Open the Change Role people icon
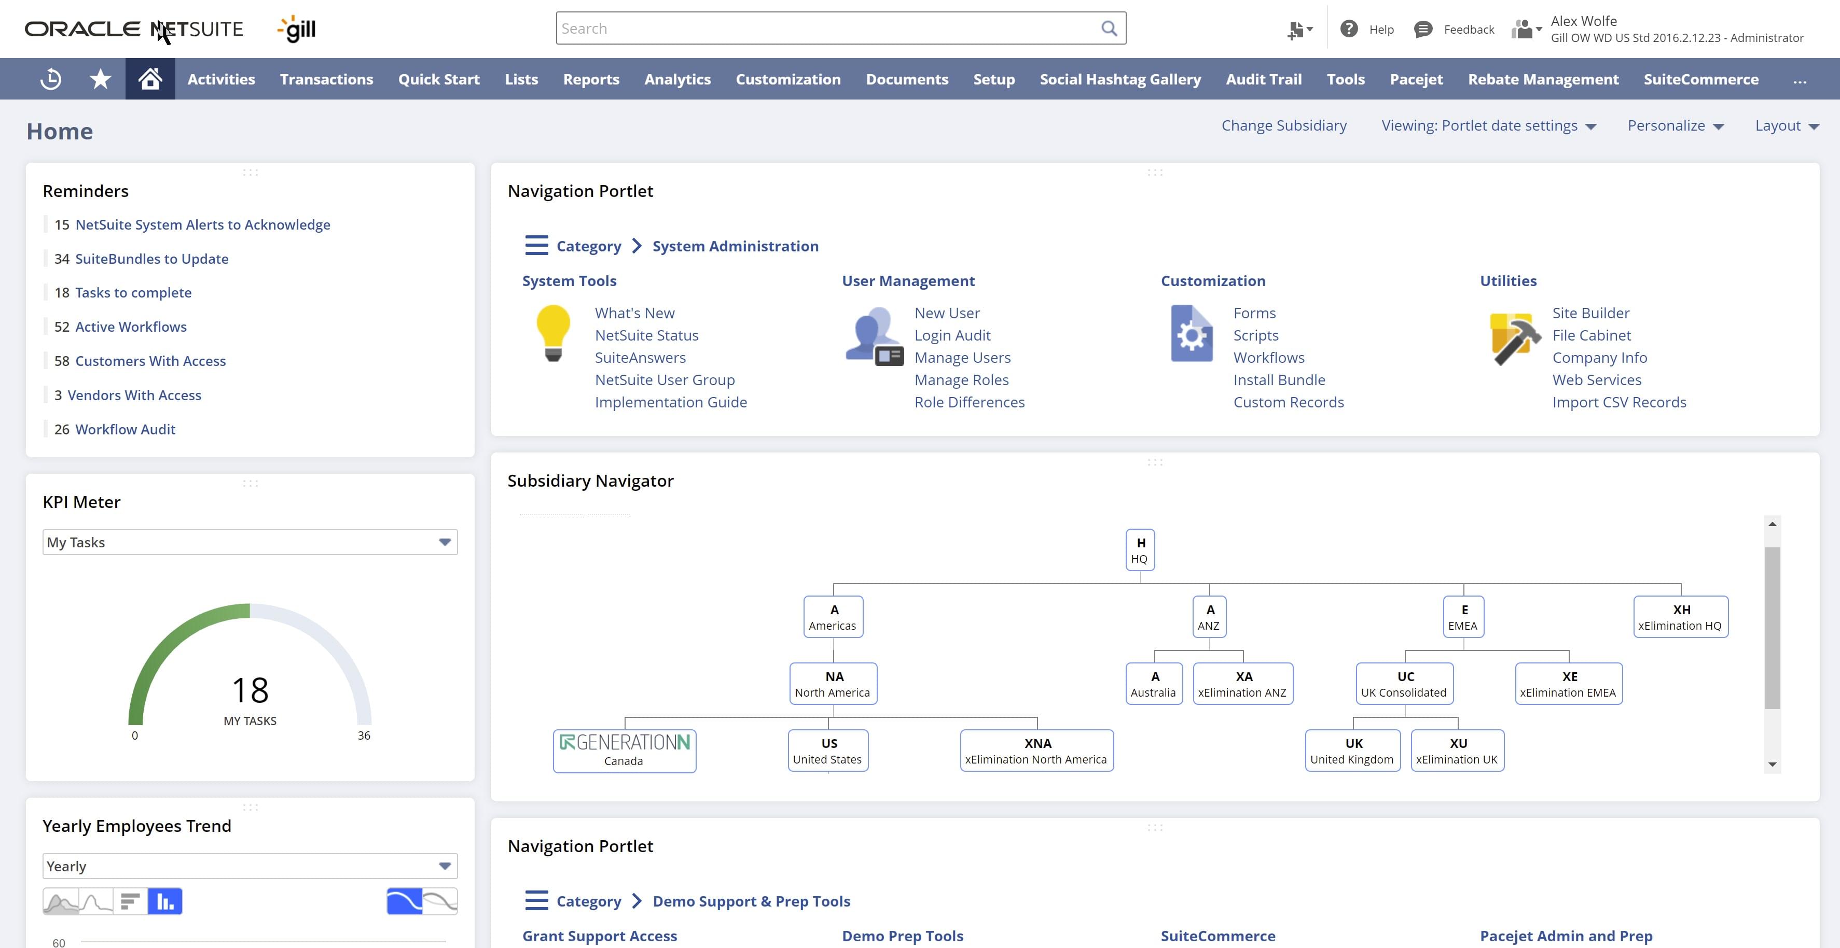 [x=1527, y=29]
